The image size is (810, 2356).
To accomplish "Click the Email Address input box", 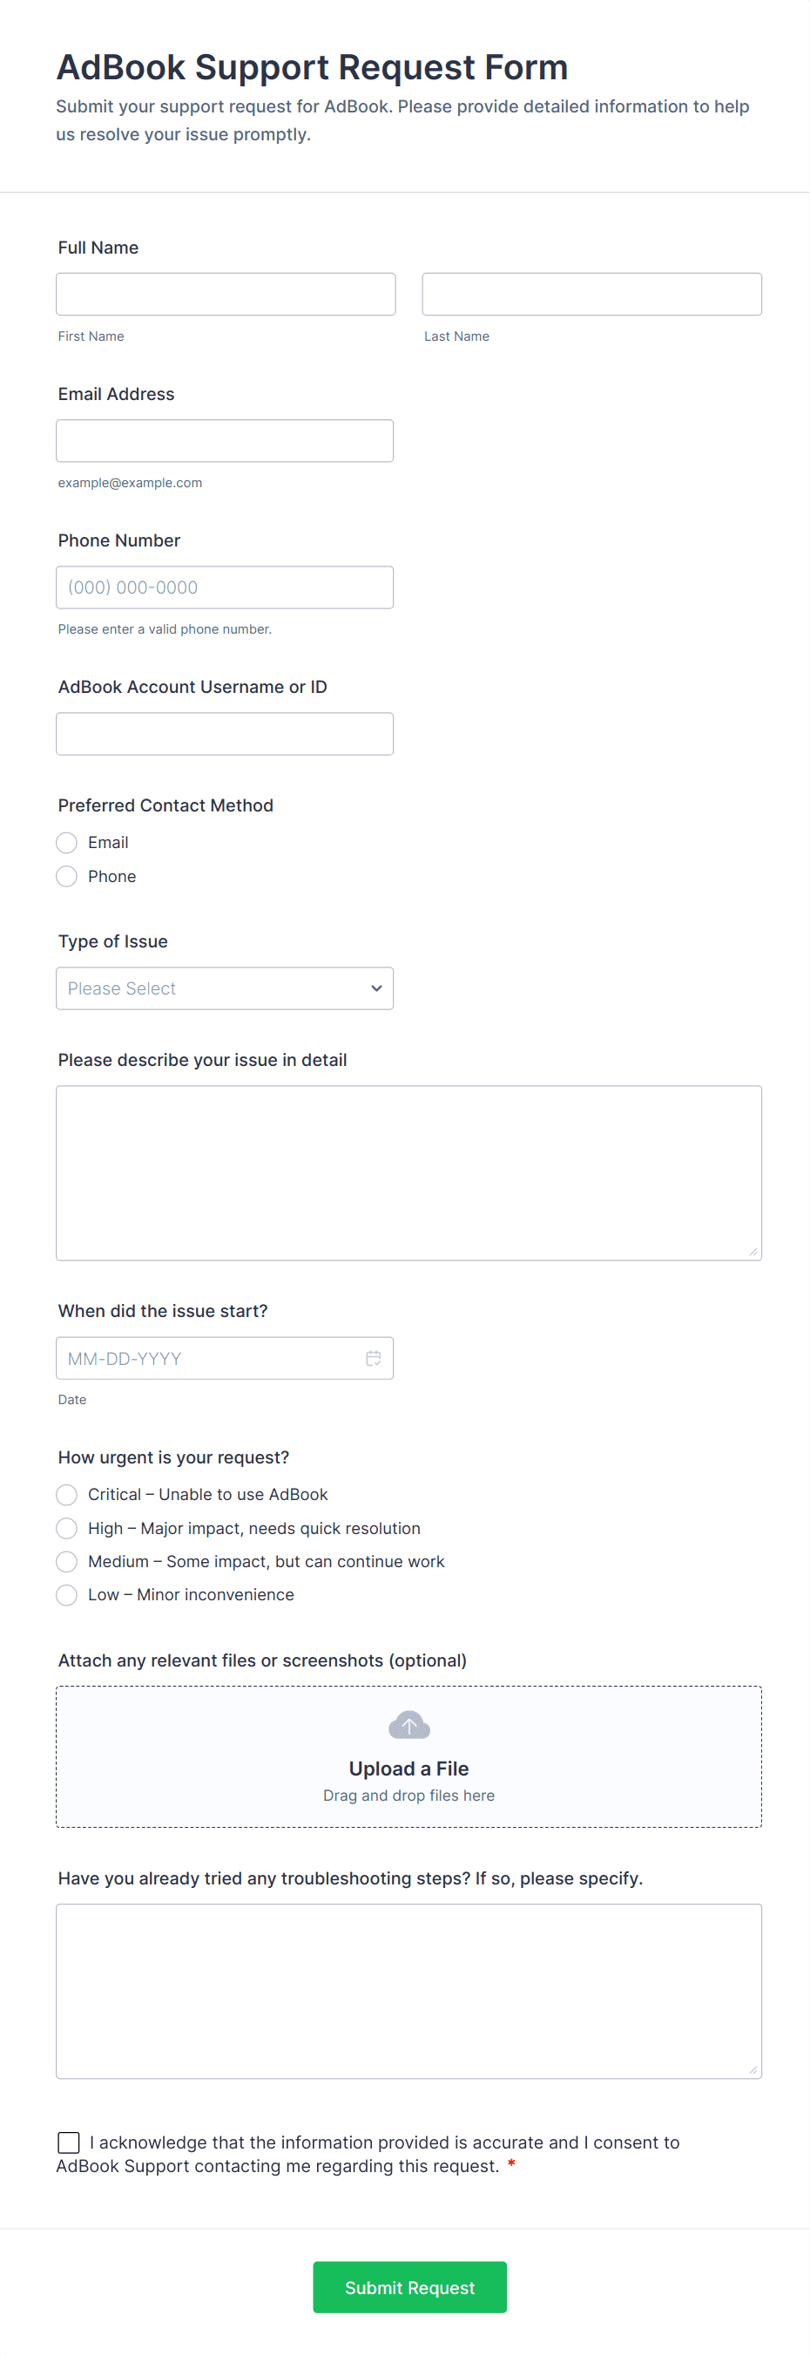I will tap(225, 441).
